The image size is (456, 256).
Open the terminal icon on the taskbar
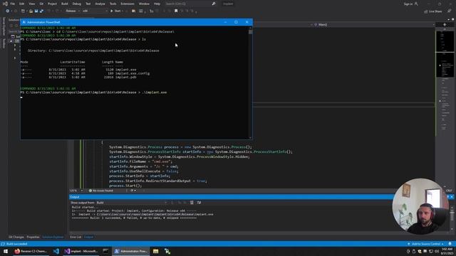(105, 251)
